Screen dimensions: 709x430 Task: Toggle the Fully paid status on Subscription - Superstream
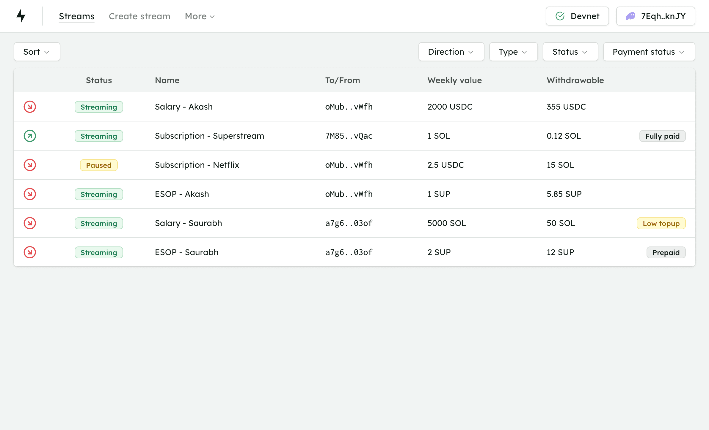pyautogui.click(x=662, y=136)
